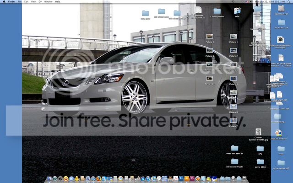Open the Edit menu
This screenshot has height=183, width=293.
pos(27,2)
